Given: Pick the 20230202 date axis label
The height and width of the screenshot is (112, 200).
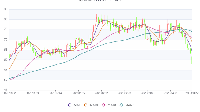Looking at the screenshot, I should (x=101, y=94).
